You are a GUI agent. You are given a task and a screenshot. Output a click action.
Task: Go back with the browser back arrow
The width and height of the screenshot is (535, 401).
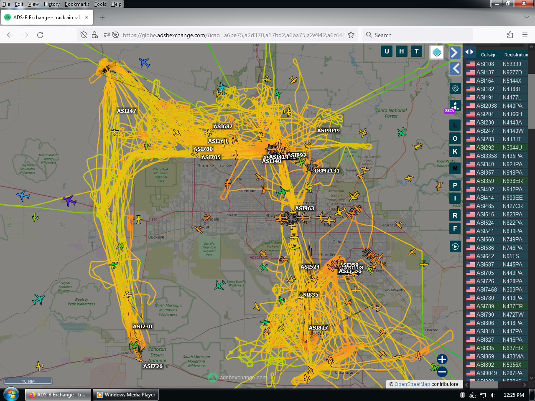[10, 35]
